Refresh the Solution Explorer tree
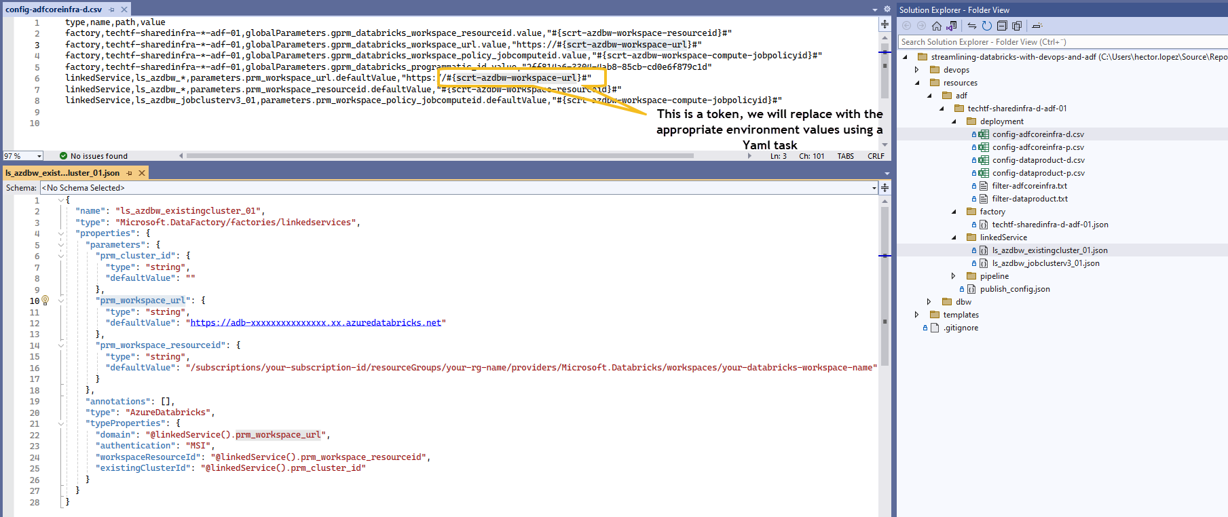1228x517 pixels. coord(987,26)
